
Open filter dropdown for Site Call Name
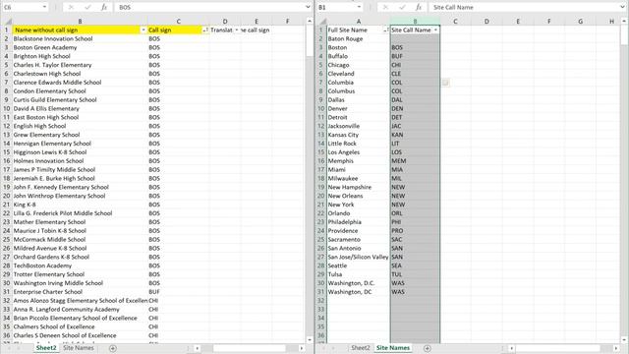click(x=435, y=30)
